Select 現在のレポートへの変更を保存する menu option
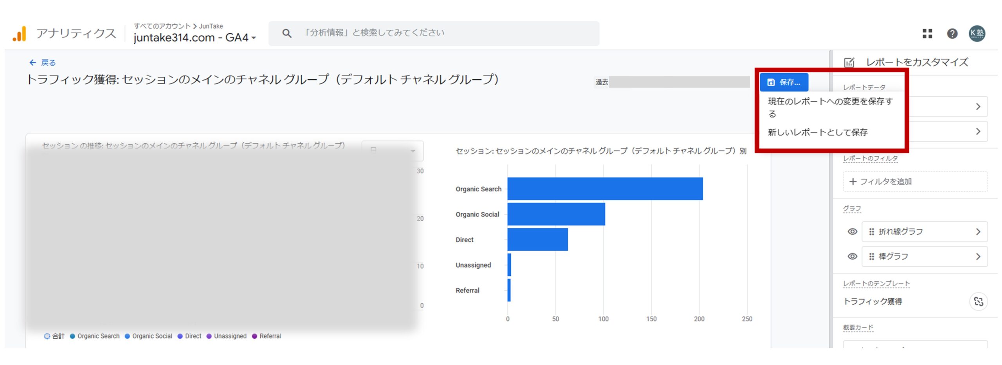The height and width of the screenshot is (365, 1002). pyautogui.click(x=829, y=108)
